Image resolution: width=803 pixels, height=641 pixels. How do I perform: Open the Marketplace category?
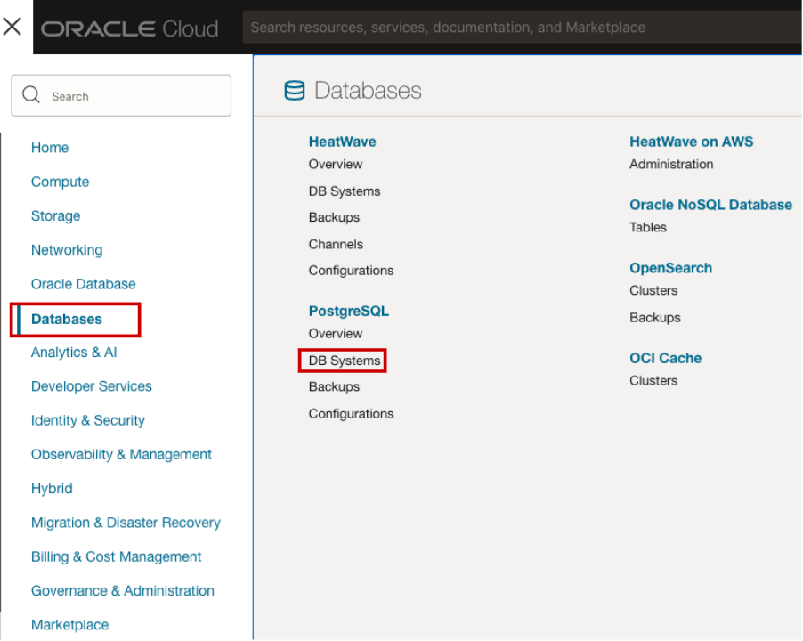tap(70, 625)
